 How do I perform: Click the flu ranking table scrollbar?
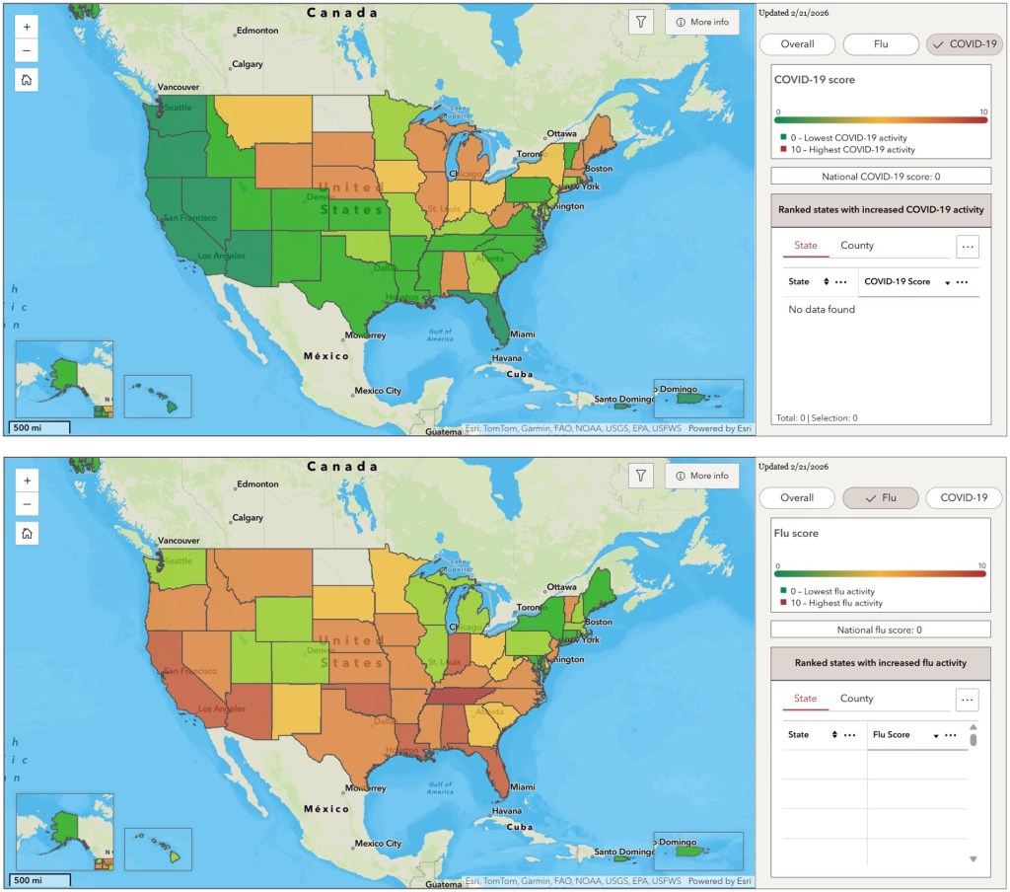(974, 740)
